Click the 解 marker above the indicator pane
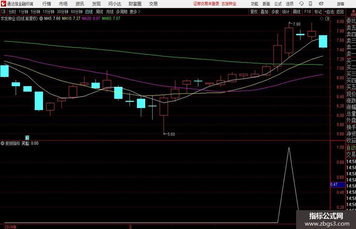This screenshot has width=356, height=229. [27, 137]
